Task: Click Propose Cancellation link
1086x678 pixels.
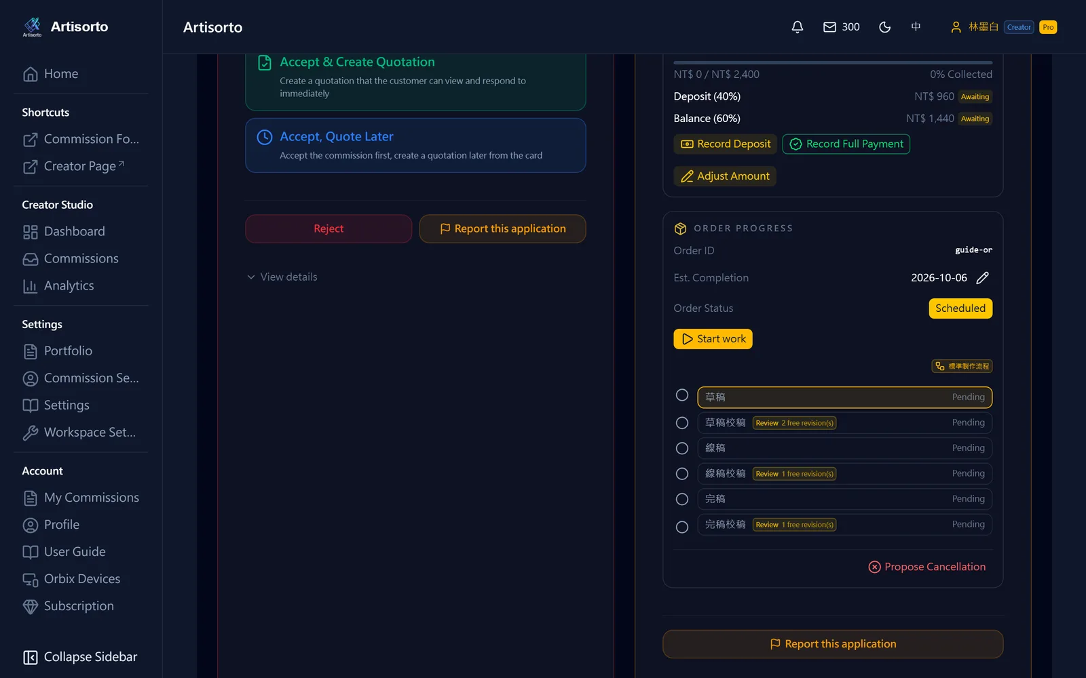Action: (927, 567)
